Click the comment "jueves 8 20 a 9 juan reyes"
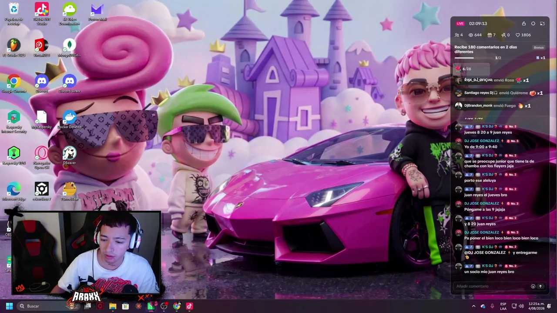Image resolution: width=557 pixels, height=313 pixels. [x=488, y=132]
